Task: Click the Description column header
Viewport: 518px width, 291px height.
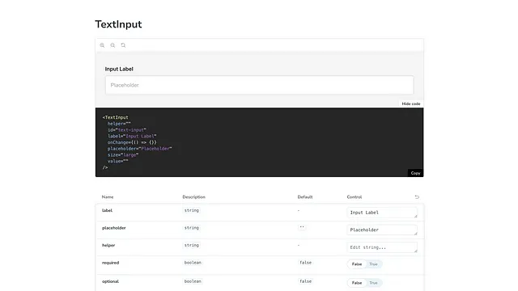Action: [193, 197]
